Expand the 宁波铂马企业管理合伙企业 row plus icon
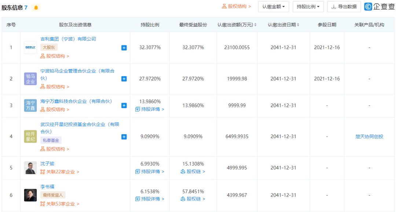 124,79
